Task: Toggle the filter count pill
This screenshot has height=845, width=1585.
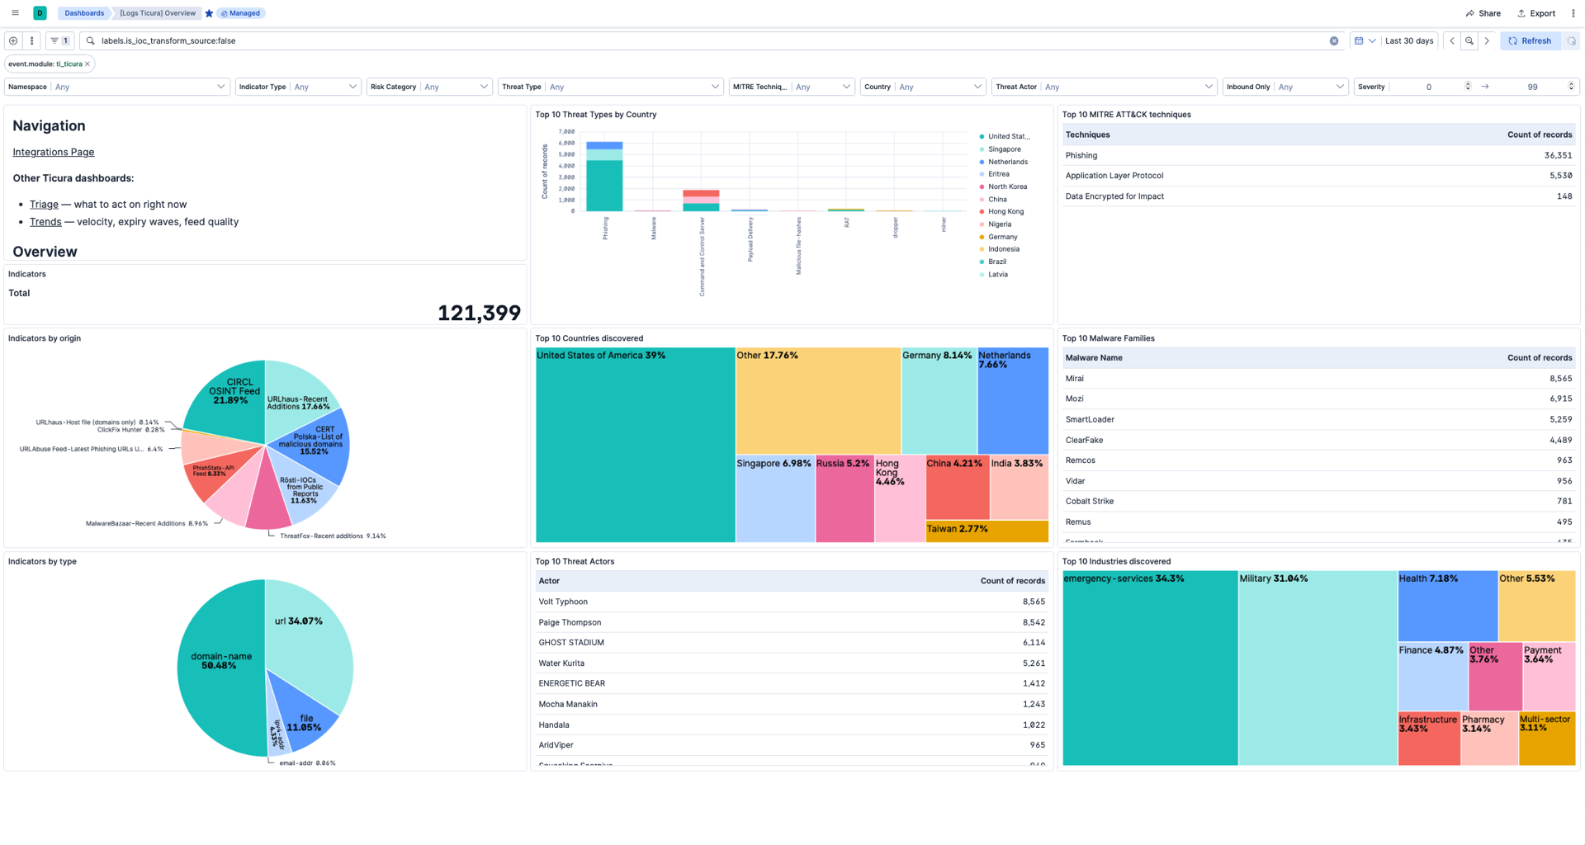Action: pos(59,40)
